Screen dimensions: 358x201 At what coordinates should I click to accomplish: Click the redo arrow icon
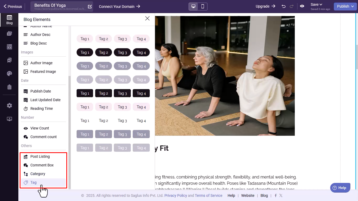[292, 6]
